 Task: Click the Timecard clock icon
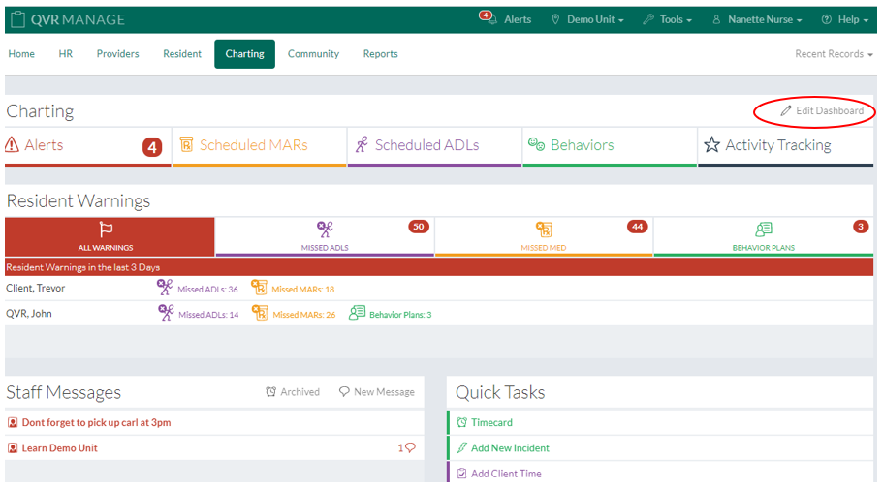click(x=461, y=423)
